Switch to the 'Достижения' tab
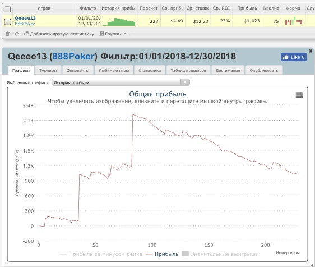This screenshot has height=267, width=315. click(228, 70)
